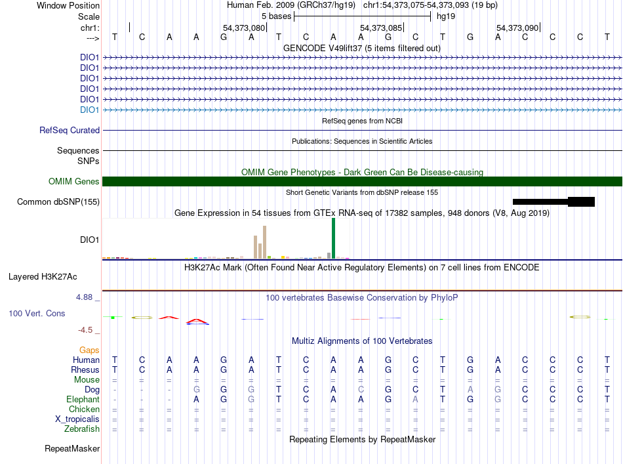
Task: Open Common dbSNP(155) track settings label
Action: click(x=58, y=201)
